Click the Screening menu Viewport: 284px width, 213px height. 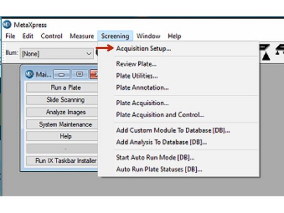click(115, 36)
